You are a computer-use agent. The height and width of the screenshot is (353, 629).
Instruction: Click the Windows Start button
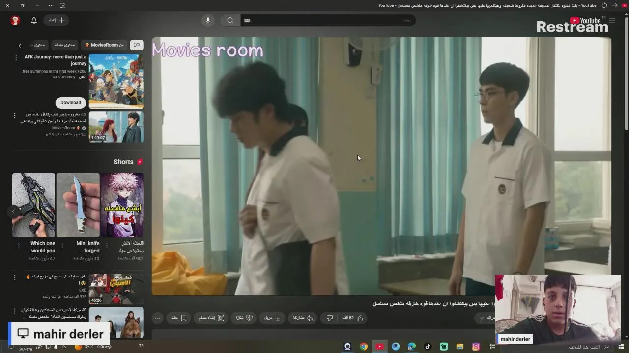[621, 347]
